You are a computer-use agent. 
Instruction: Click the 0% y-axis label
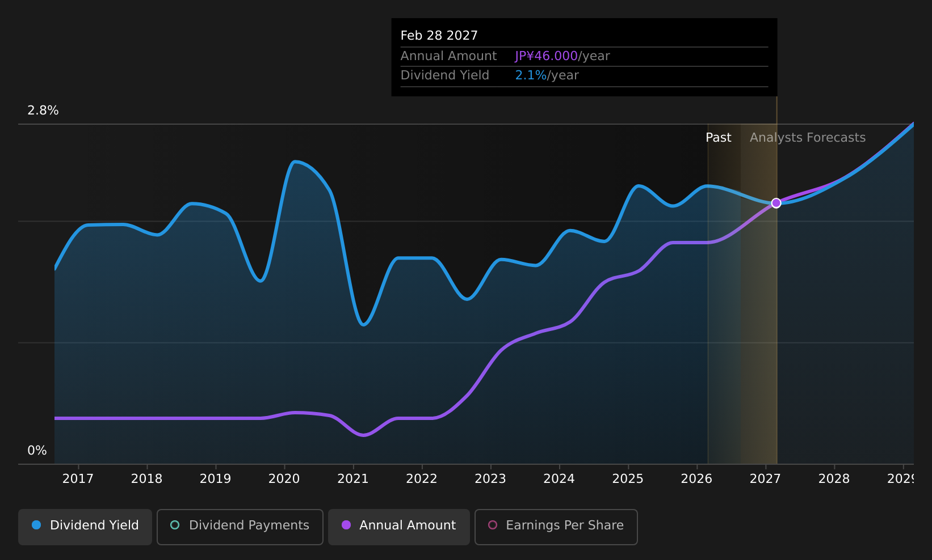point(37,451)
